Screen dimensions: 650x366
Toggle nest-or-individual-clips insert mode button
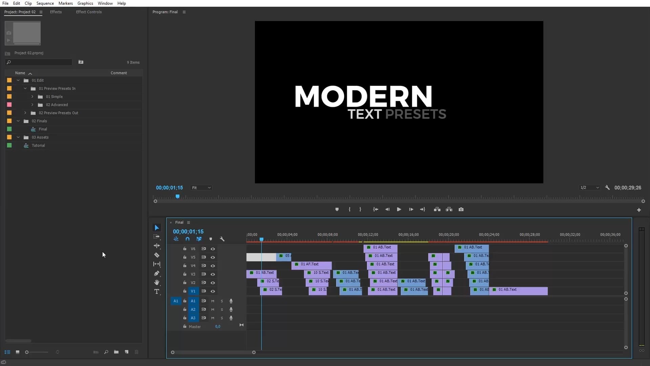pos(176,239)
